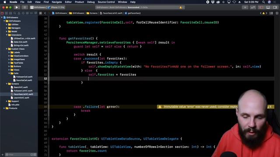The width and height of the screenshot is (280, 157).
Task: Toggle source-control status filter
Action: click(x=35, y=155)
